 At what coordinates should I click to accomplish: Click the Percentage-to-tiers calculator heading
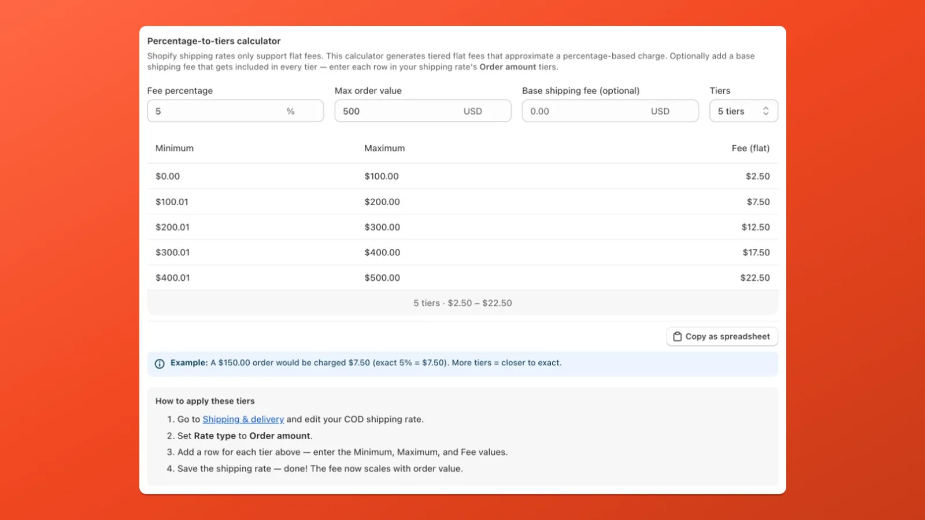(x=214, y=41)
